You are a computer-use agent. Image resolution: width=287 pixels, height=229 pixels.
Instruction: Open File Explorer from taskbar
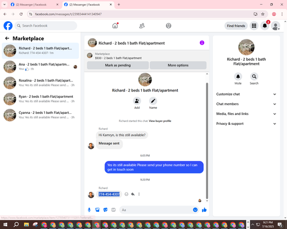tap(26, 224)
